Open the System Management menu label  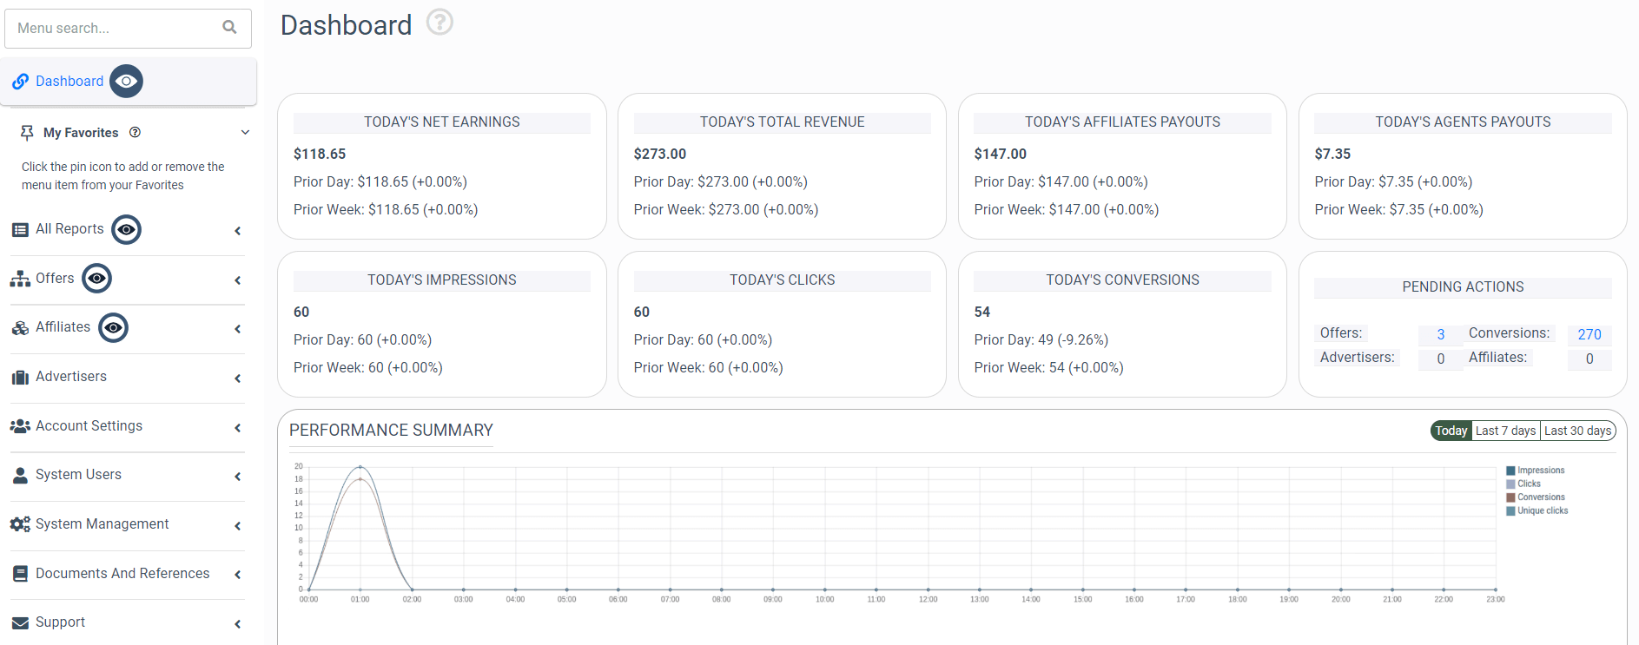pyautogui.click(x=102, y=524)
